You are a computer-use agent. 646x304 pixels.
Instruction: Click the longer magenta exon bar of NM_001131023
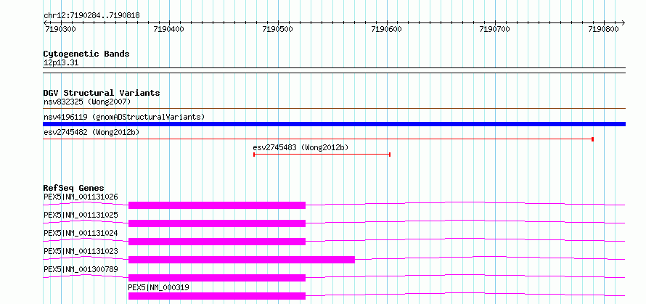click(242, 260)
